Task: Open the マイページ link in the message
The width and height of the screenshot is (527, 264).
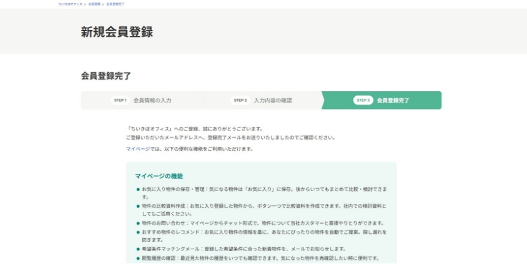Action: point(133,149)
